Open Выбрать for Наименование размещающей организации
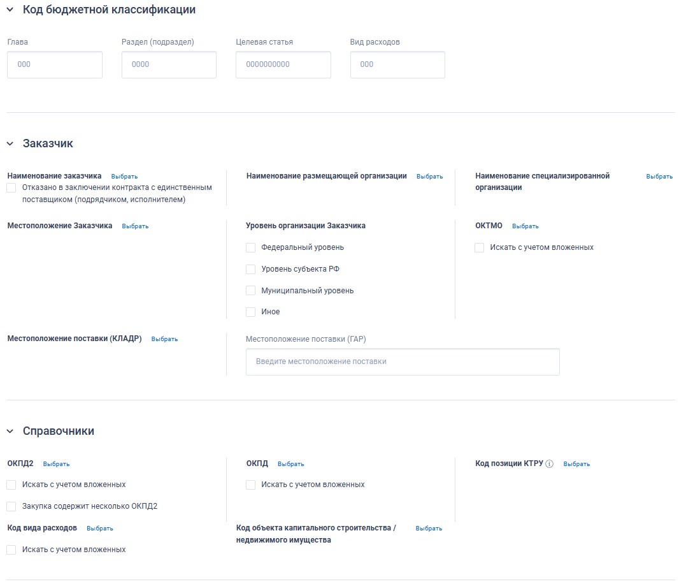679x584 pixels. coord(429,177)
